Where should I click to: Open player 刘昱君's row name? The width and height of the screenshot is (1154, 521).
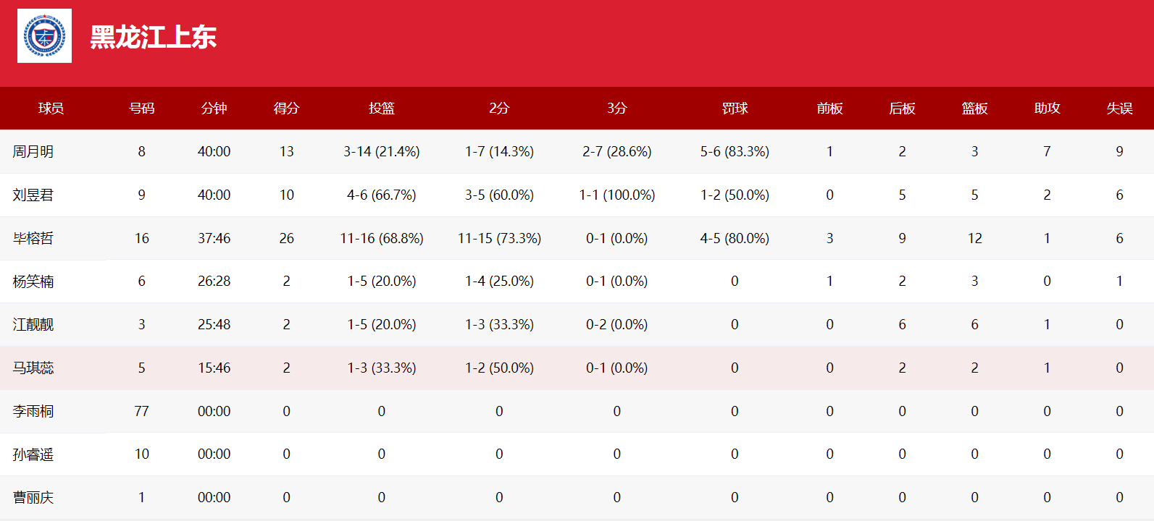coord(33,195)
